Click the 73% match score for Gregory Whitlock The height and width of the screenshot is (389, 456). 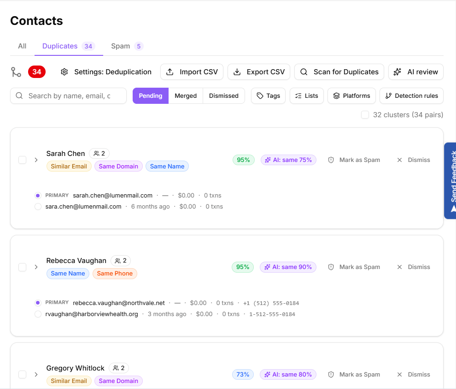tap(243, 375)
